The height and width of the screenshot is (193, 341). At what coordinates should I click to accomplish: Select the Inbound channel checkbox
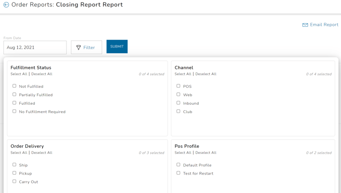pyautogui.click(x=178, y=103)
